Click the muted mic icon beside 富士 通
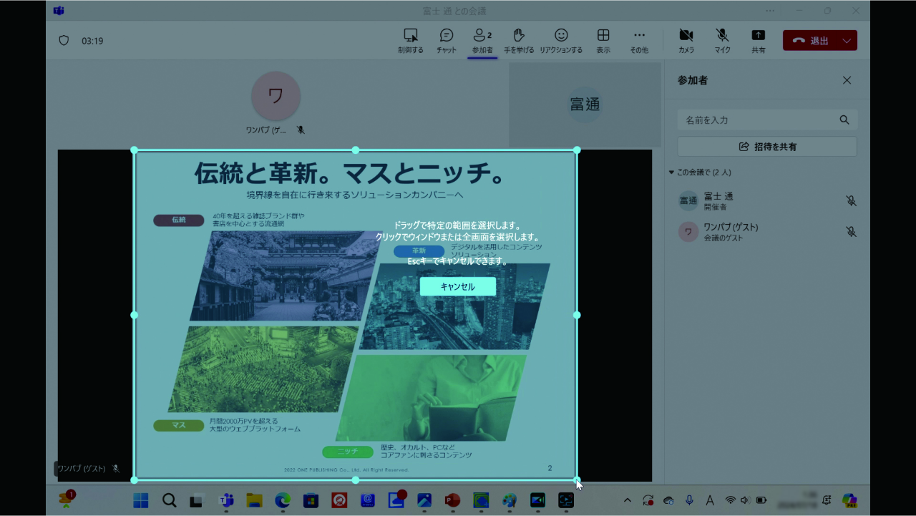Viewport: 916px width, 516px height. point(850,201)
